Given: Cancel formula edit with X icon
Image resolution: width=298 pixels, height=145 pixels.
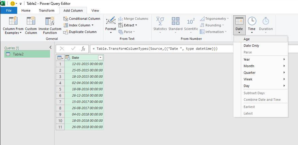Looking at the screenshot, I should coord(62,49).
